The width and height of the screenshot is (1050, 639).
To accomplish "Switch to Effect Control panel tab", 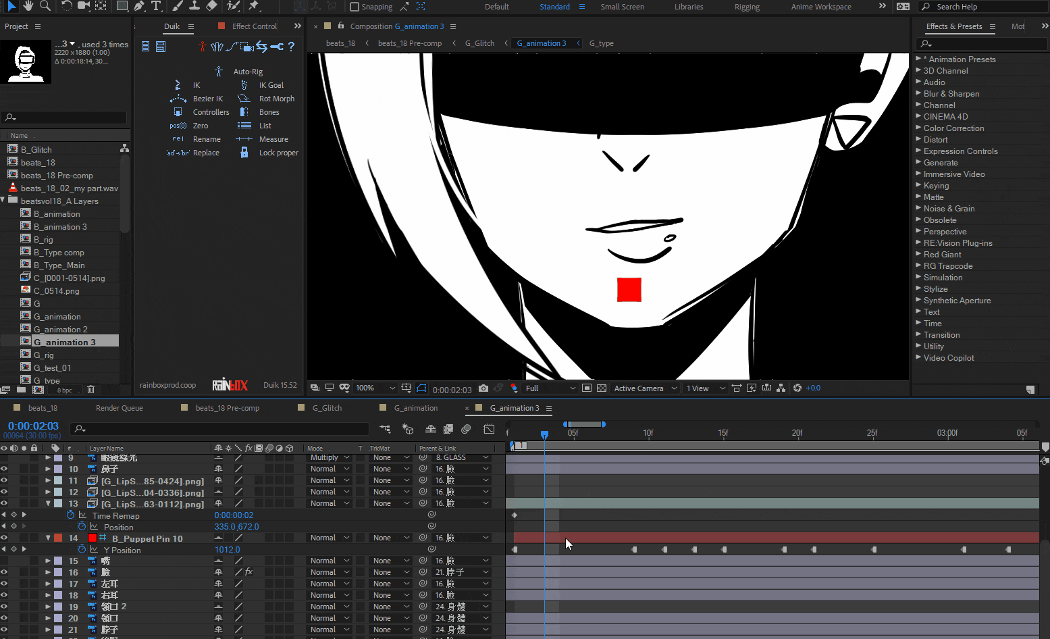I will (255, 26).
